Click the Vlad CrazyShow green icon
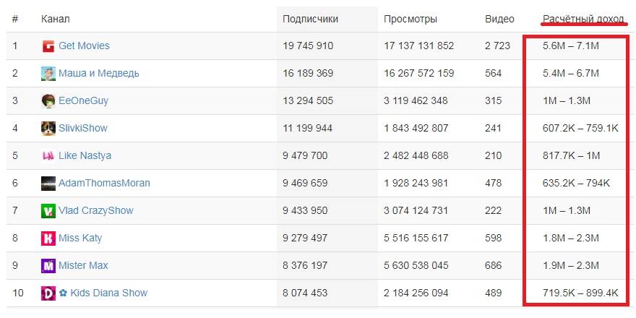Image resolution: width=636 pixels, height=318 pixels. [x=48, y=210]
